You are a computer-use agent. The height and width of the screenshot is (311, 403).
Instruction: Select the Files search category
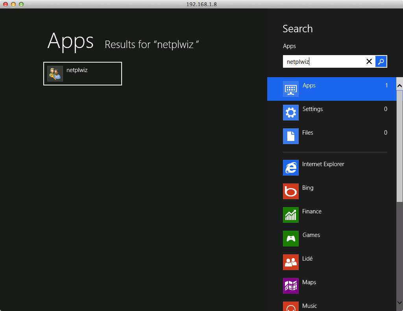(x=331, y=136)
